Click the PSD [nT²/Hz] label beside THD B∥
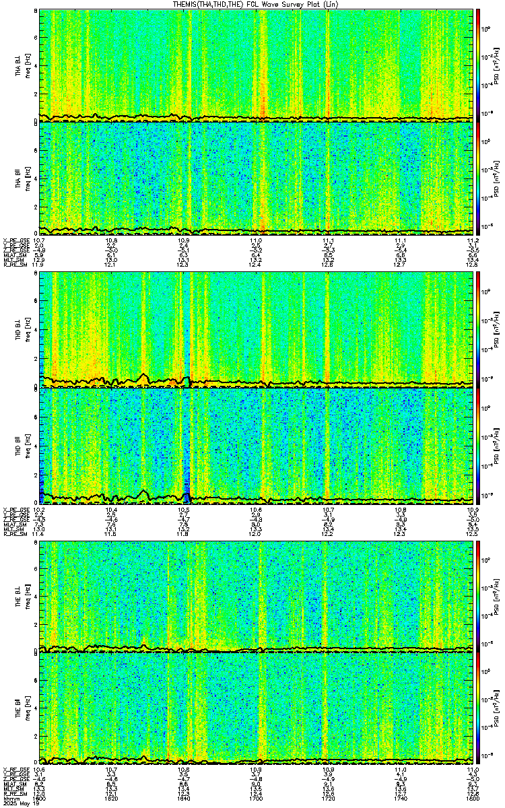This screenshot has width=505, height=808. pos(497,445)
